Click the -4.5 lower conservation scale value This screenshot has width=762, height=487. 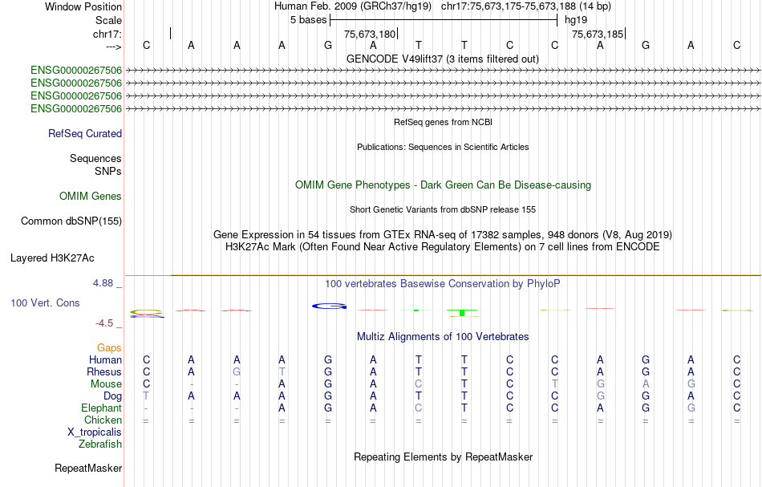[104, 323]
